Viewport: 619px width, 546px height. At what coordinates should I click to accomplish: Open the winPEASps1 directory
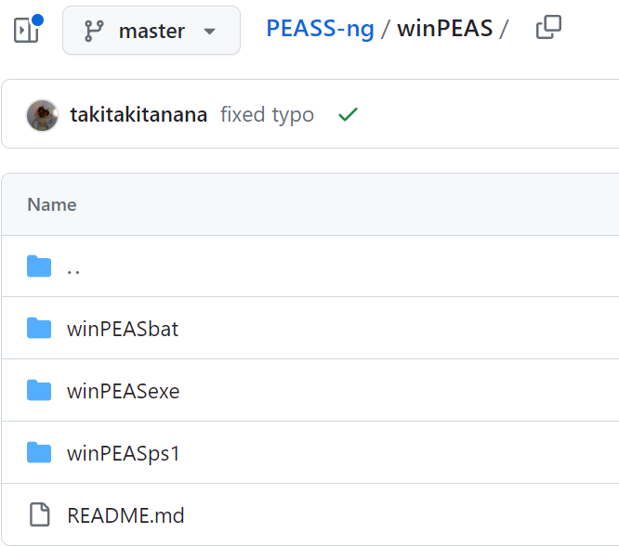tap(123, 453)
